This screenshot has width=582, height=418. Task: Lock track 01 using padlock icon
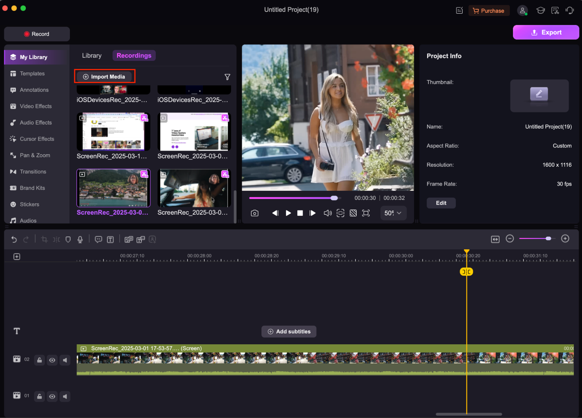tap(39, 396)
